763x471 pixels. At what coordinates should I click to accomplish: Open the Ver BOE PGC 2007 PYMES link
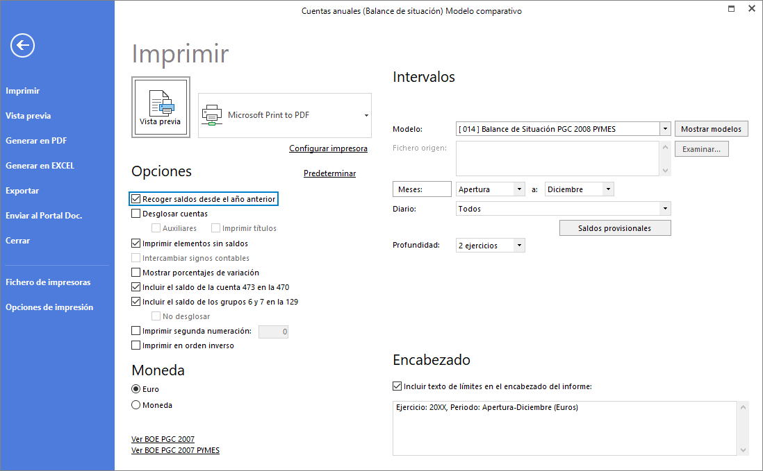[x=176, y=450]
